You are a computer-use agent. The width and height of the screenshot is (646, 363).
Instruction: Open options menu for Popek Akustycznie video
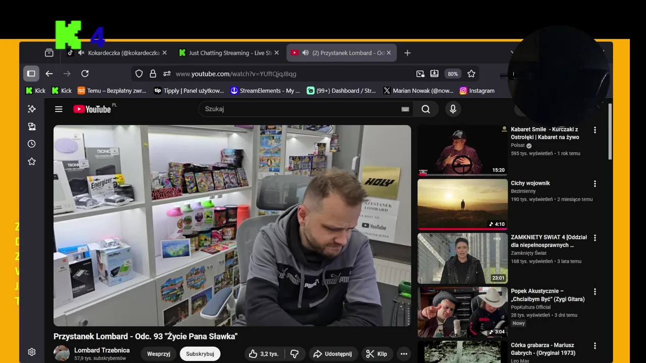[595, 292]
